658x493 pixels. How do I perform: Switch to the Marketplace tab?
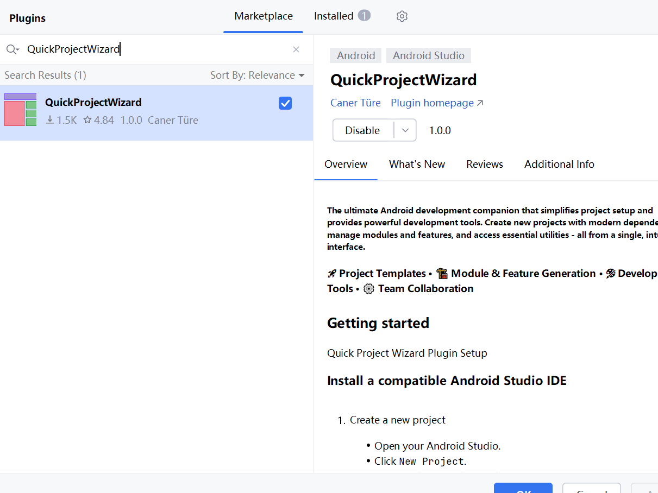coord(264,16)
